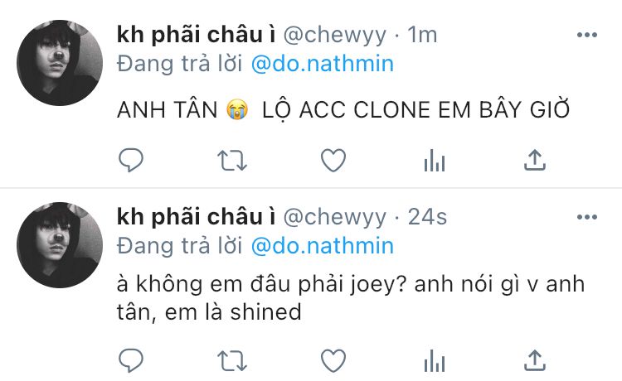Reply to the second tweet mentioning joey

click(x=131, y=360)
